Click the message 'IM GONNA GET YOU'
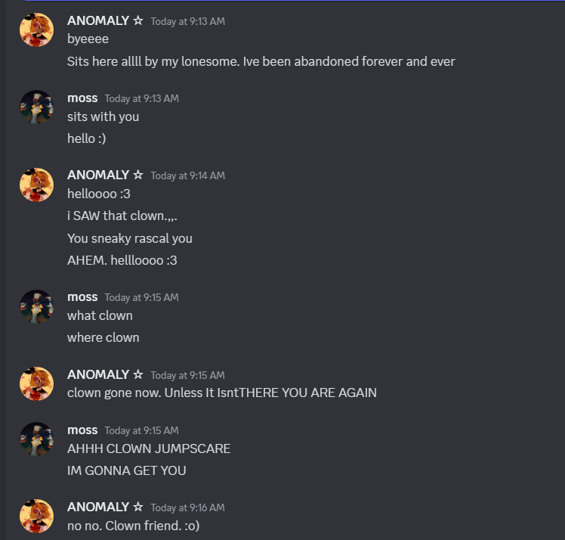The width and height of the screenshot is (565, 540). pyautogui.click(x=126, y=470)
